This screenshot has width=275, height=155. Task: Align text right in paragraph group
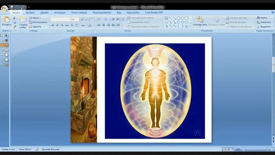[109, 25]
